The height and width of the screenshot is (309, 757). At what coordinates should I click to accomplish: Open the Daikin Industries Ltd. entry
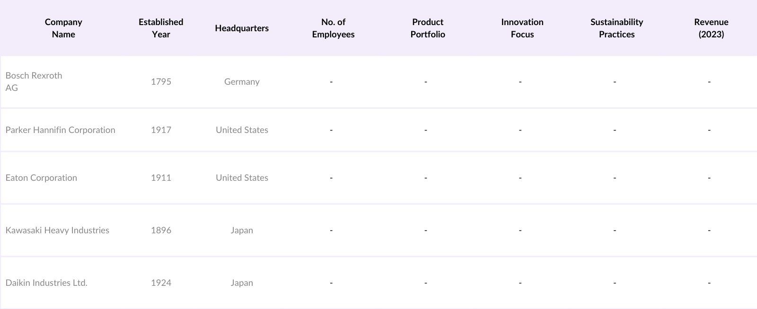coord(46,283)
